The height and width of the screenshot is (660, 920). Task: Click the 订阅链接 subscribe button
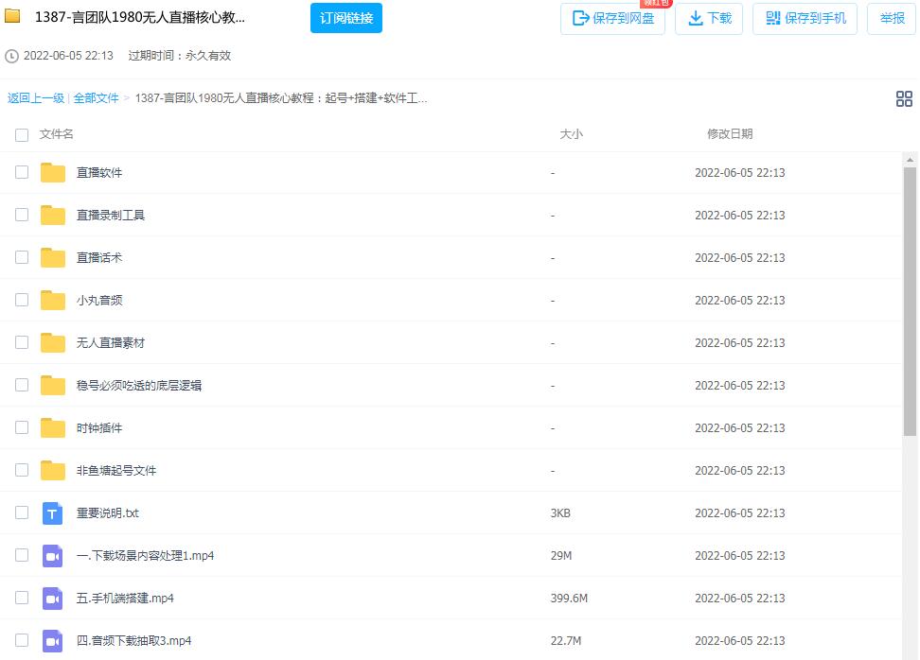346,18
